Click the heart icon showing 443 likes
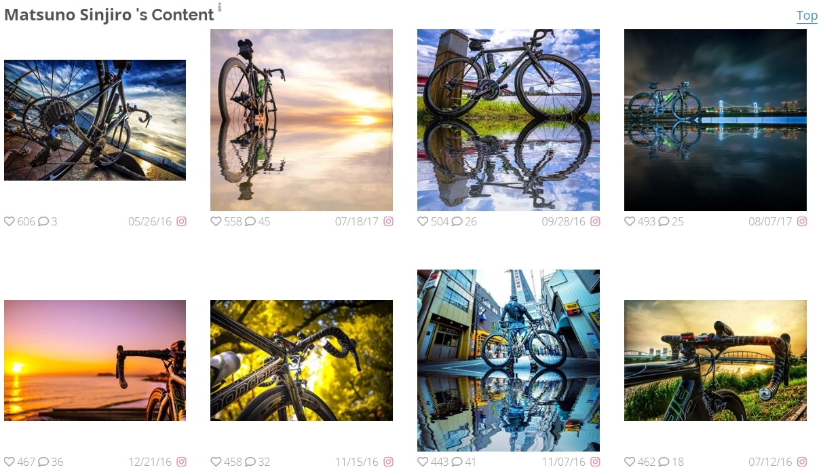The height and width of the screenshot is (476, 821). [423, 462]
